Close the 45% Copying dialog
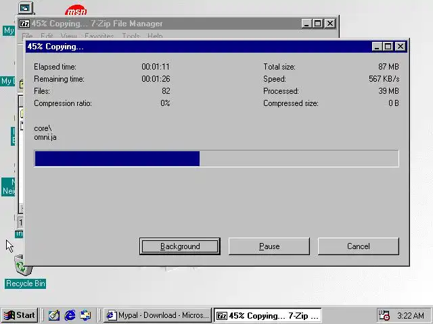The width and height of the screenshot is (433, 324). pos(400,47)
